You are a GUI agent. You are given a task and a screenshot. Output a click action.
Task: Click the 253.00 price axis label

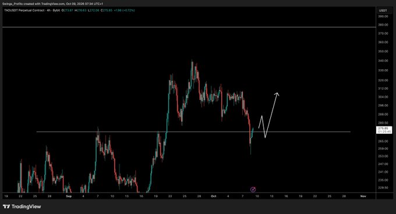[383, 156]
